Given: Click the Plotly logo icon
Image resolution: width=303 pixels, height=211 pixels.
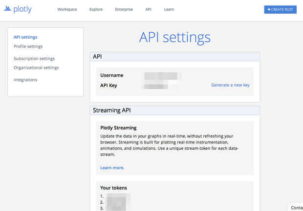Looking at the screenshot, I should pyautogui.click(x=7, y=9).
